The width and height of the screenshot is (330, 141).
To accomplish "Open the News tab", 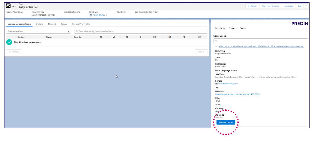I will (64, 24).
